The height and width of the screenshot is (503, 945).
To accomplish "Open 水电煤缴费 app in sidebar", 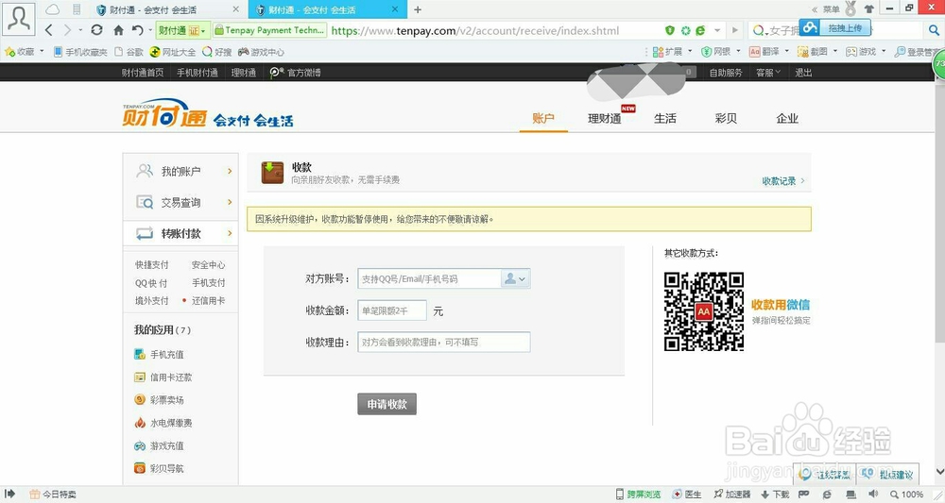I will [x=163, y=423].
